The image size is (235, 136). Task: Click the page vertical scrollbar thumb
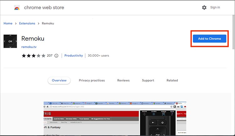click(233, 32)
